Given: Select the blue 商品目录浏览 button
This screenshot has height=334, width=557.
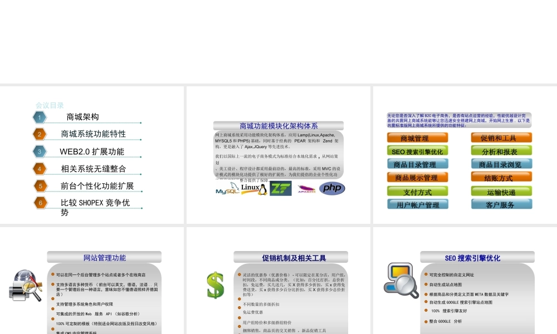Looking at the screenshot, I should pos(502,164).
